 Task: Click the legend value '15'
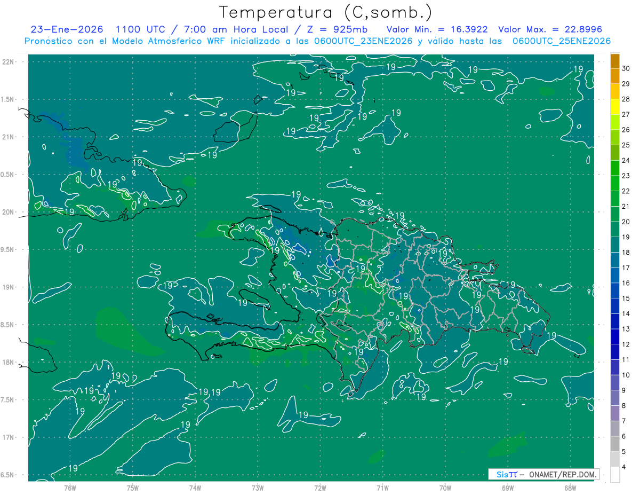click(x=626, y=298)
